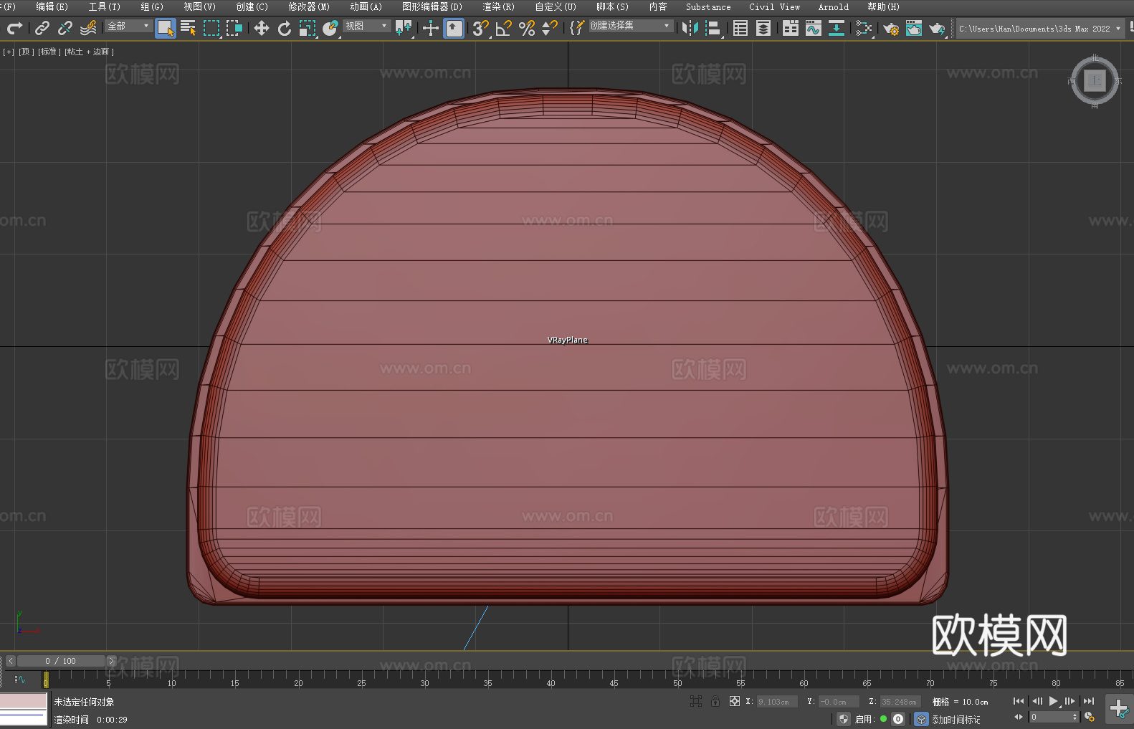This screenshot has width=1134, height=729.
Task: Toggle Angle Snap button
Action: point(504,28)
